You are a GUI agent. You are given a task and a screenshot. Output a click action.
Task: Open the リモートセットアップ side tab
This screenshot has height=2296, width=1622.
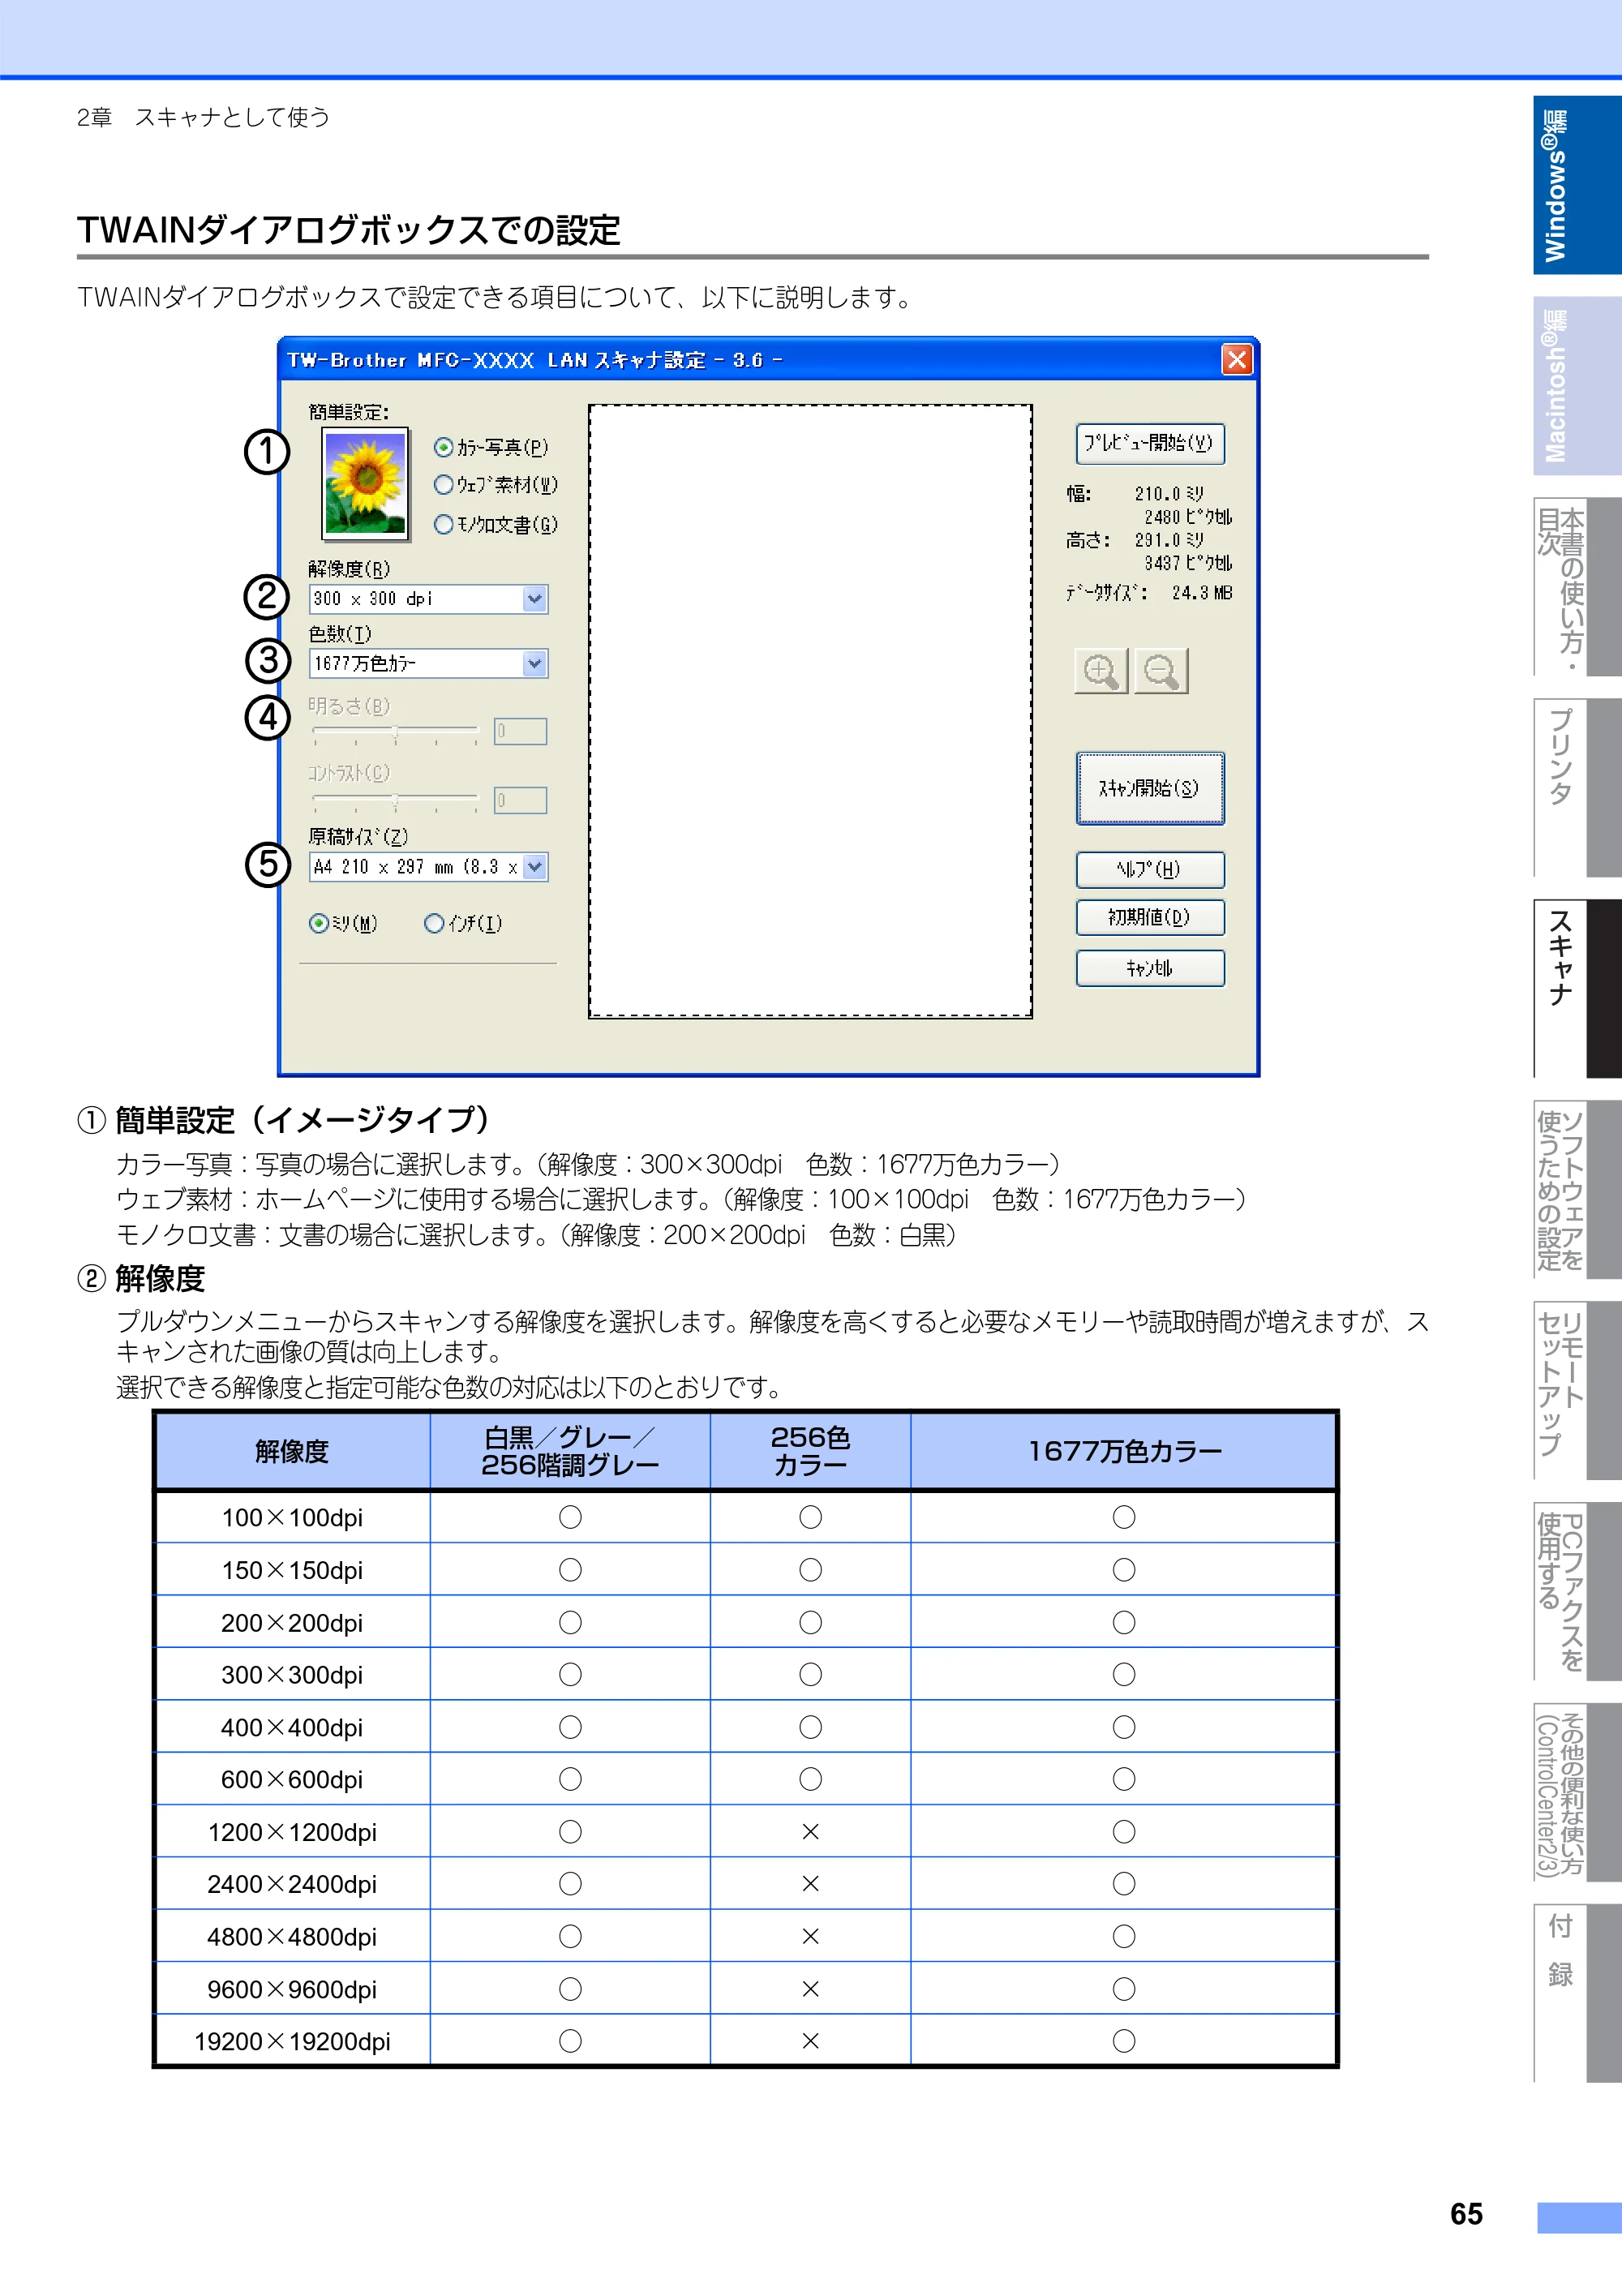1577,1390
